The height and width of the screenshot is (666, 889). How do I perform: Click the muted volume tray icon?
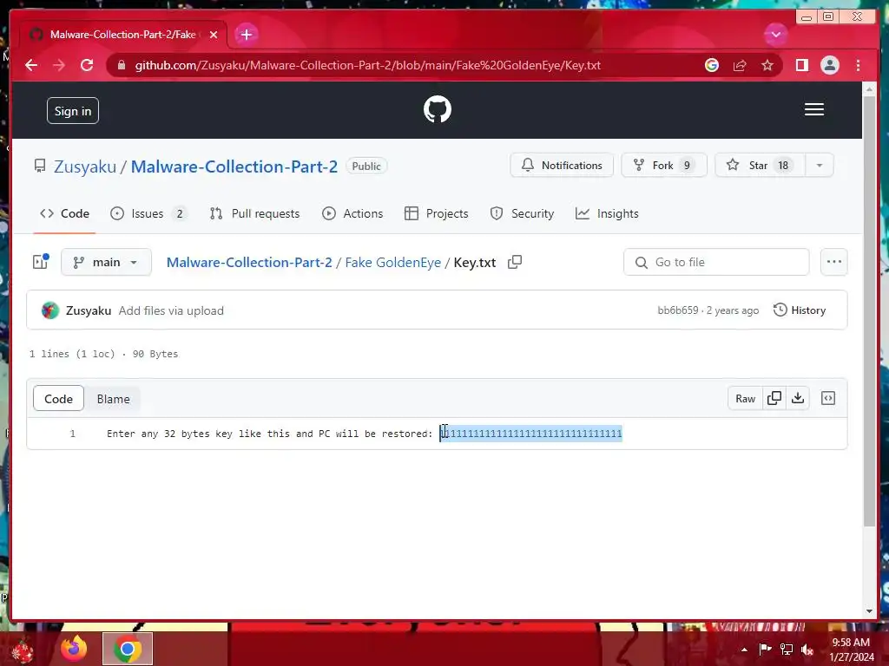click(807, 650)
